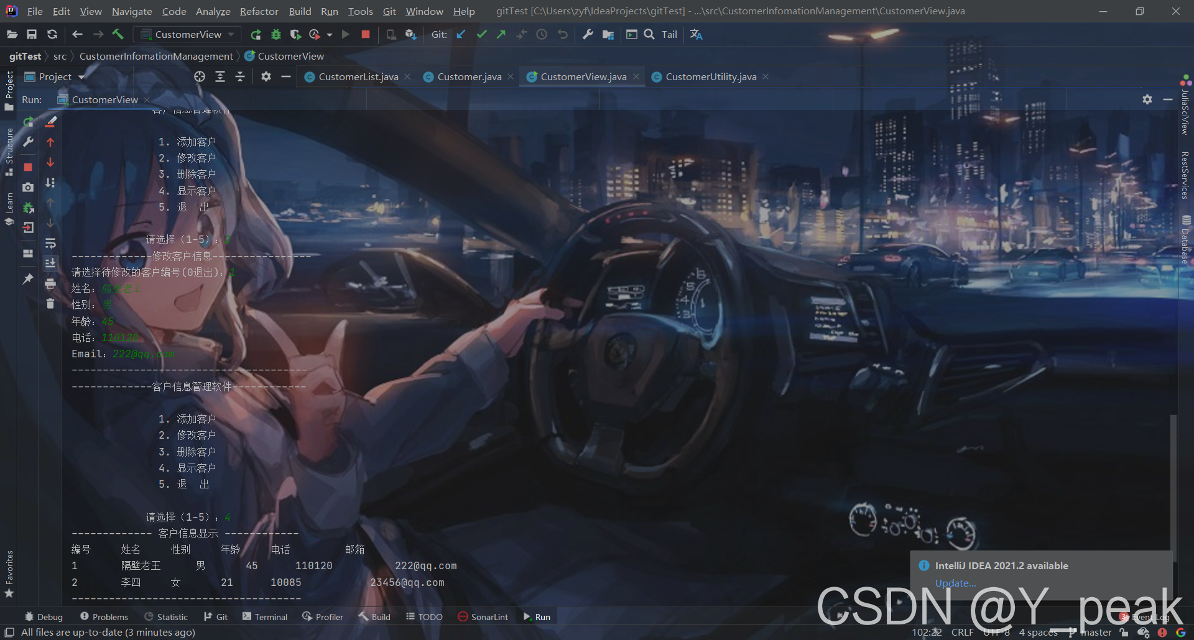Collapse all in Project panel
Screen dimensions: 1194x640
[x=240, y=76]
